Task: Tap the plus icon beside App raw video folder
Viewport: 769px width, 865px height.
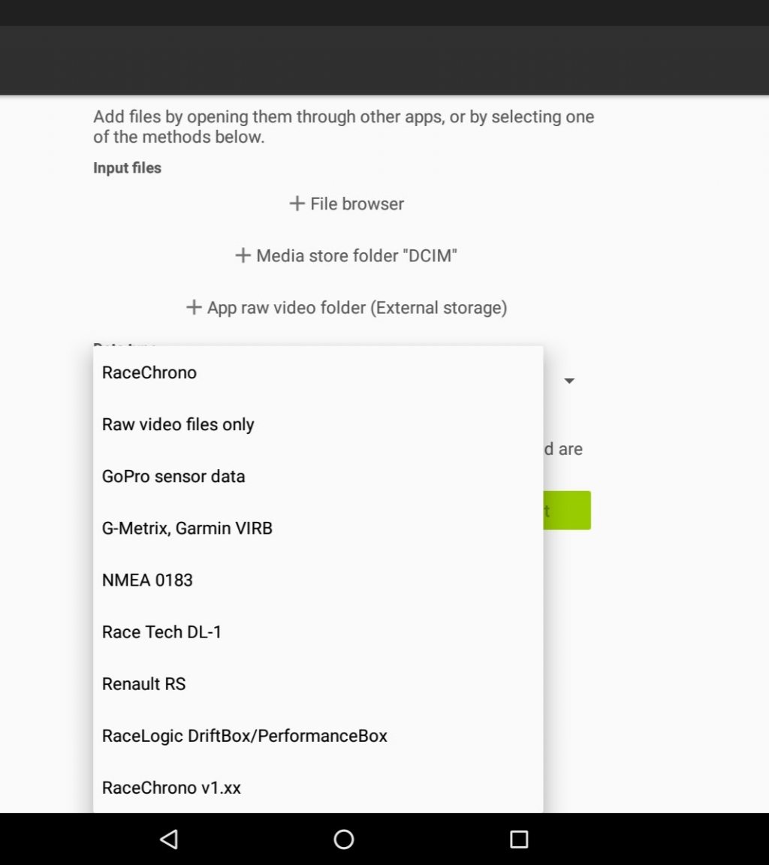Action: pos(194,307)
